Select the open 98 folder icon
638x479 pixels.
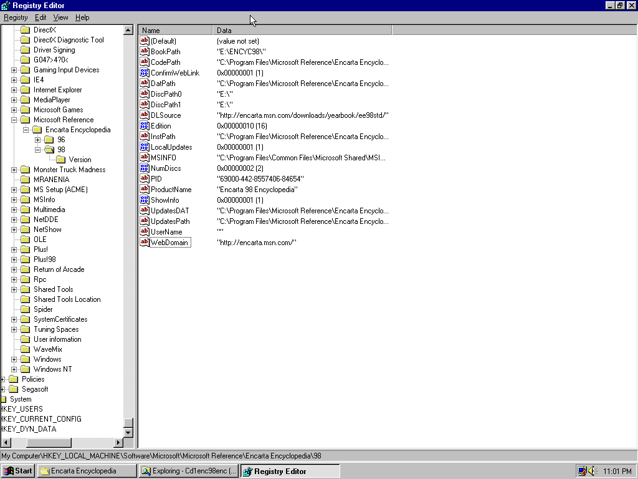pyautogui.click(x=49, y=150)
